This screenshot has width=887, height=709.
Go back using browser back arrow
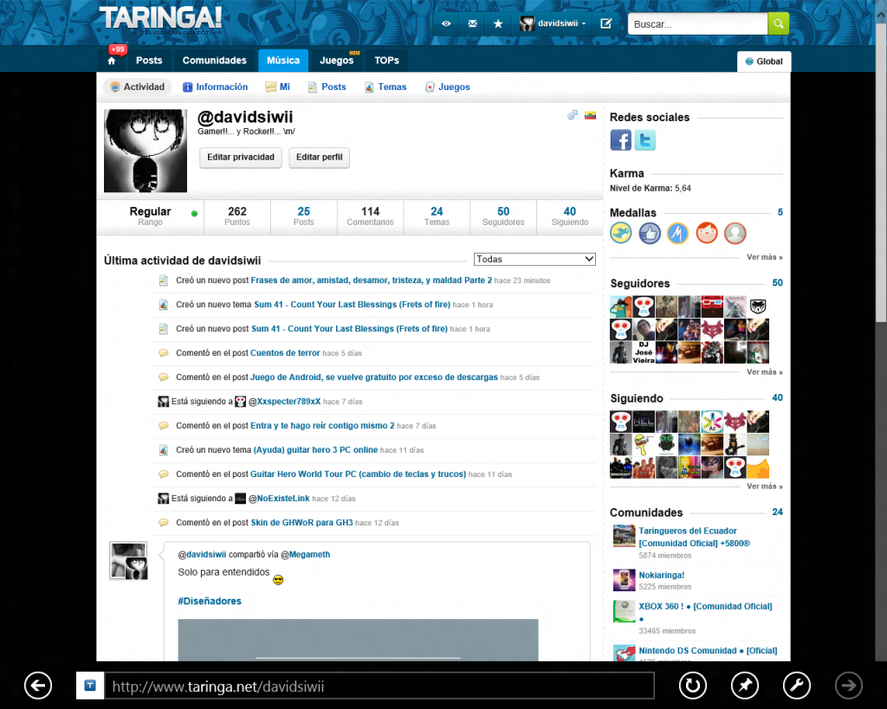coord(38,686)
